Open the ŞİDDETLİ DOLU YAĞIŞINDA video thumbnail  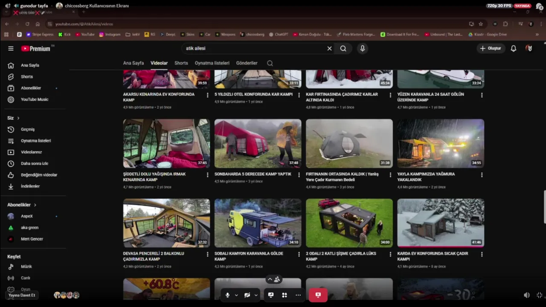[x=166, y=143]
